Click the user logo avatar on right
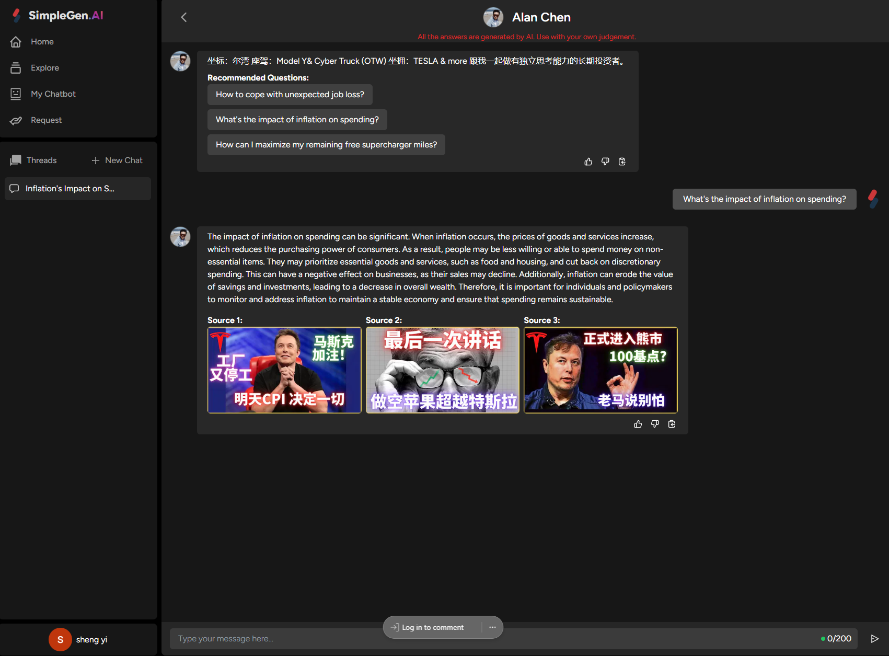This screenshot has height=656, width=889. [x=873, y=199]
